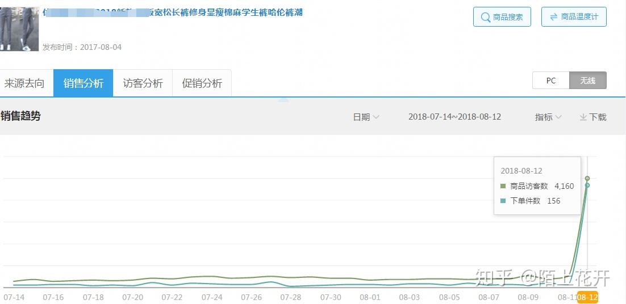The width and height of the screenshot is (626, 304).
Task: Switch to 无线 view
Action: coord(588,81)
